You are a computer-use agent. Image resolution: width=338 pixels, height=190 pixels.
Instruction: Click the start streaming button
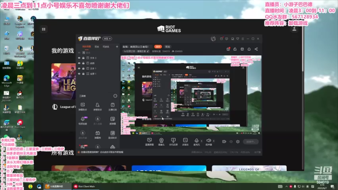coord(251,141)
